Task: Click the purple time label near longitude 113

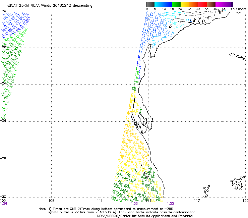Action: point(134,204)
